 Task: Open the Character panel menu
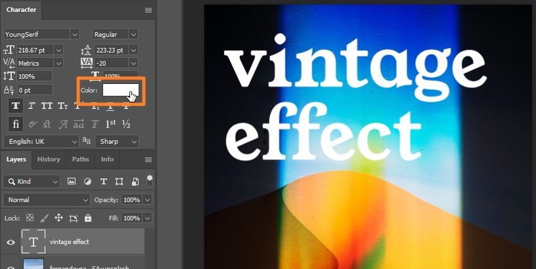click(148, 10)
